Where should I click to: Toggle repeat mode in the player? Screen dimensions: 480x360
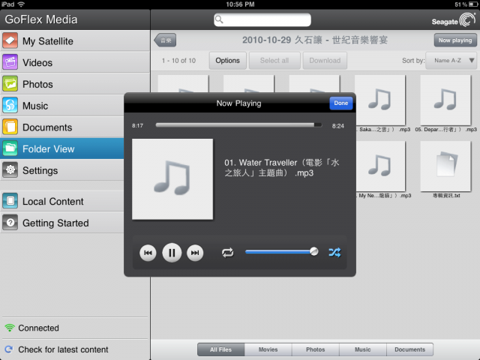point(227,253)
